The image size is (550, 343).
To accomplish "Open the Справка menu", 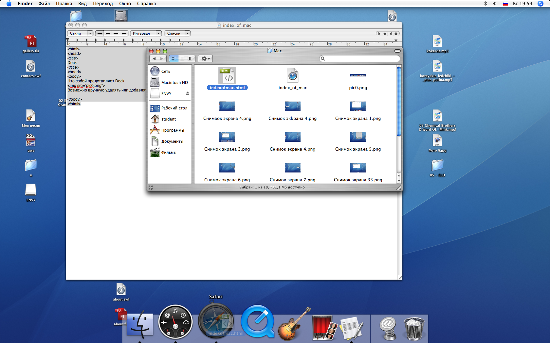I will pos(147,4).
